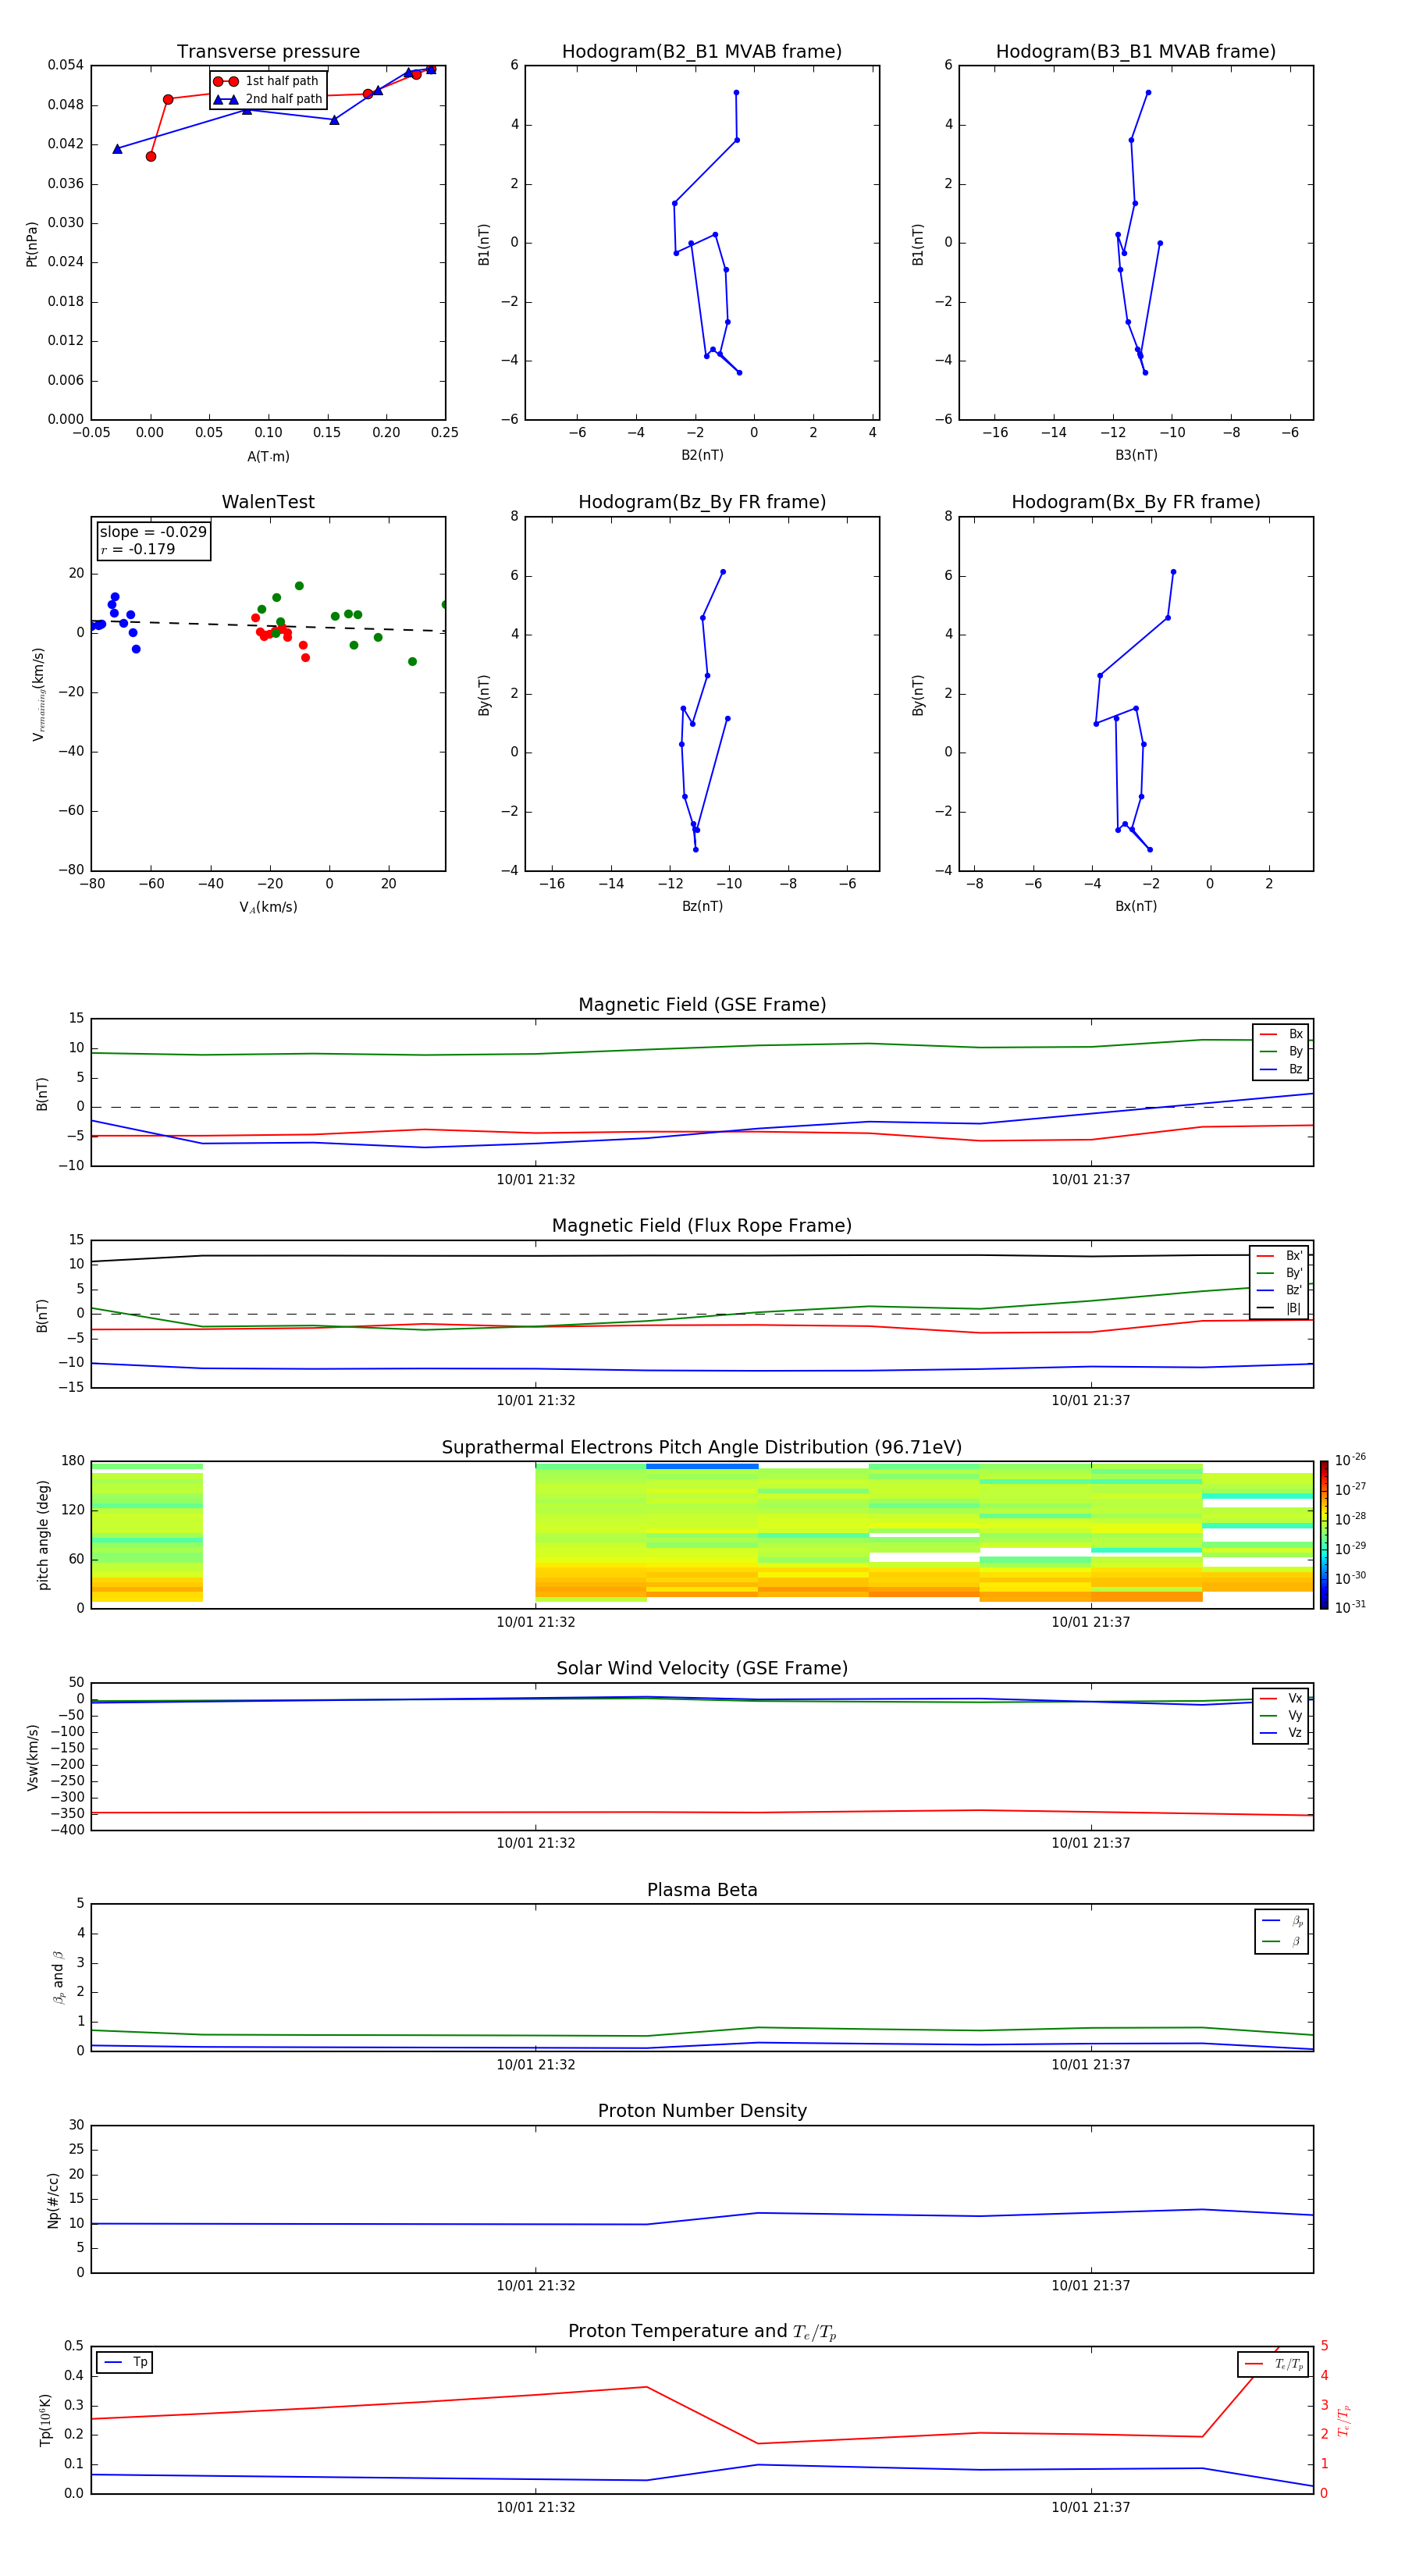1405x2576 pixels.
Task: Click the dashed fit line in WalenTest plot
Action: (x=268, y=626)
